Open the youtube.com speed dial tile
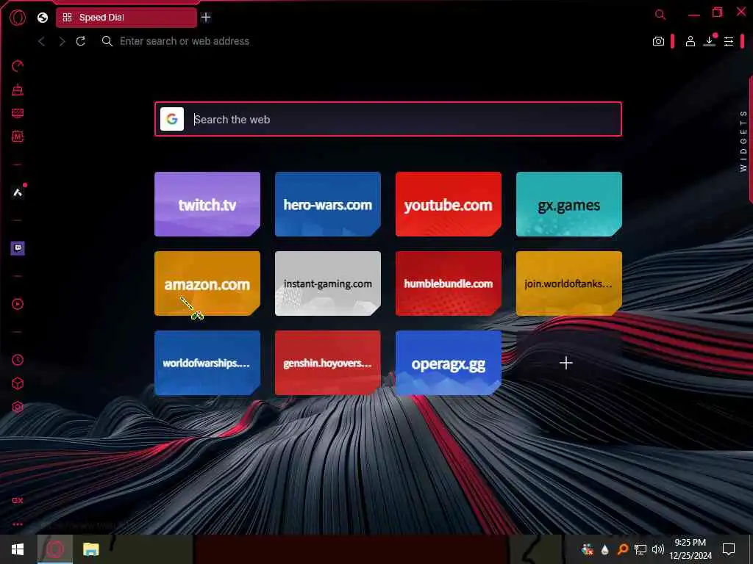Screen dimensions: 753x564 click(x=448, y=204)
